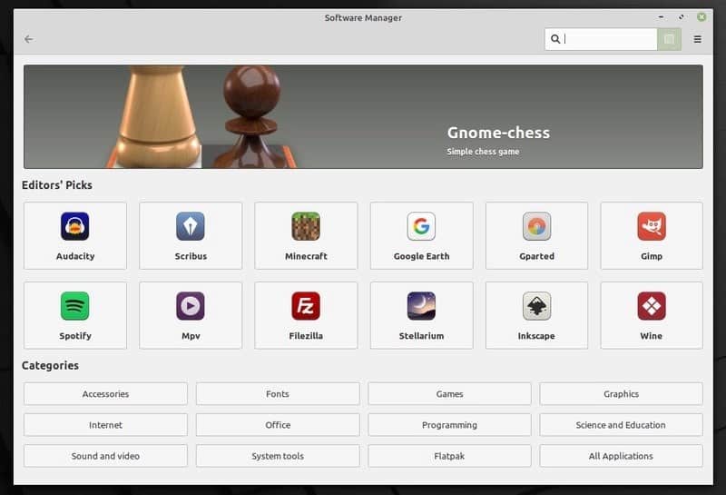This screenshot has width=726, height=495.
Task: Select the Inkscape app icon
Action: (x=536, y=307)
